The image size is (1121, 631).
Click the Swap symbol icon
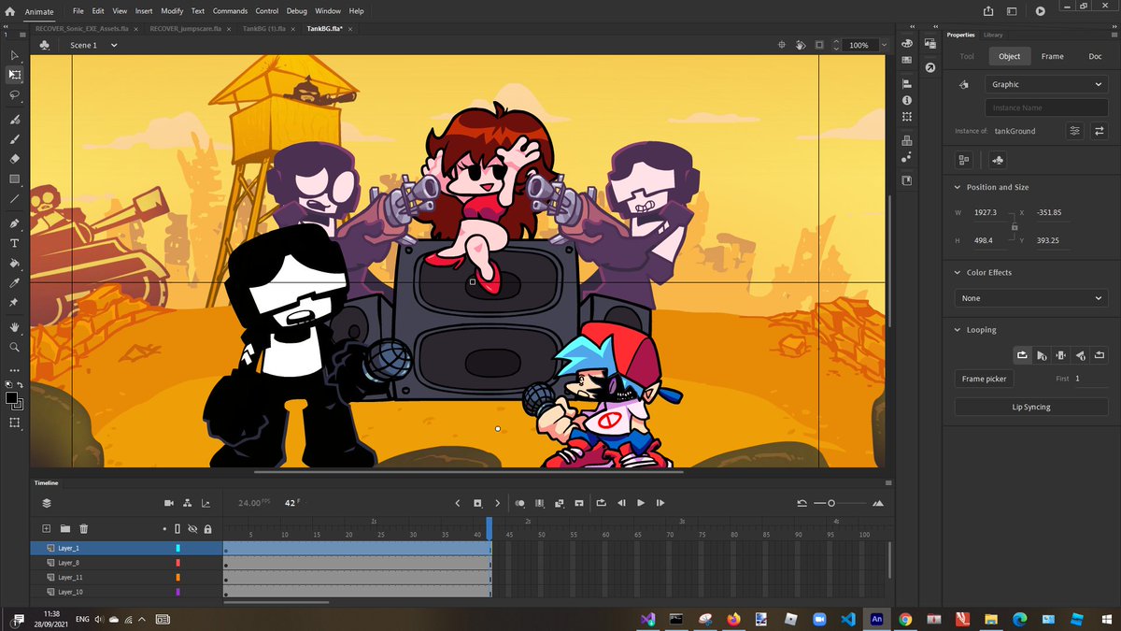tap(1100, 131)
